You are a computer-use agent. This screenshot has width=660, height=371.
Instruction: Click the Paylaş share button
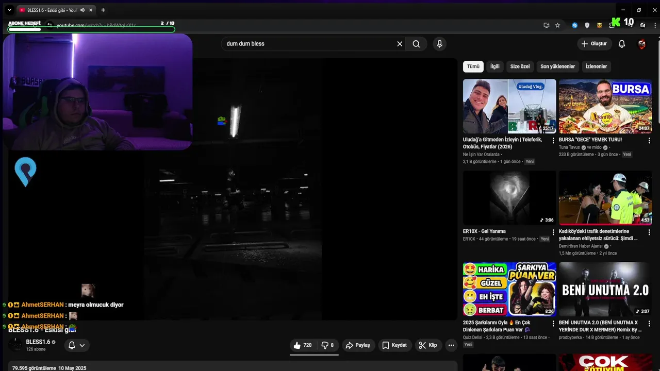click(358, 345)
